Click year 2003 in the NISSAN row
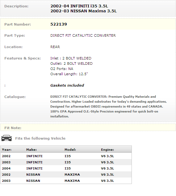Image resolution: width=176 pixels, height=196 pixels. tap(6, 181)
